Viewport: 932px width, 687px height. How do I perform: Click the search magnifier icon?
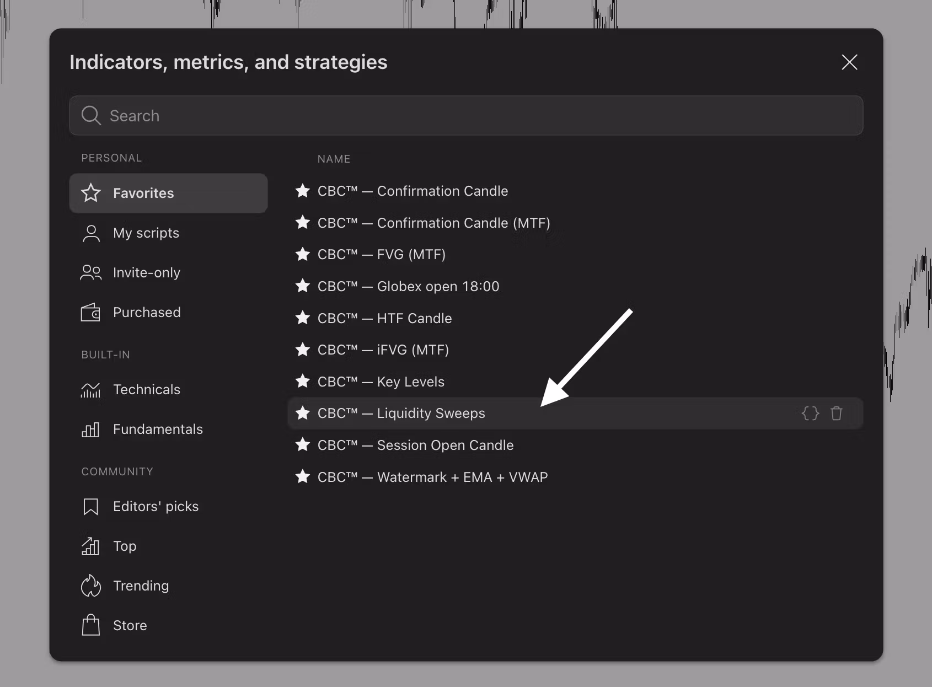coord(91,116)
